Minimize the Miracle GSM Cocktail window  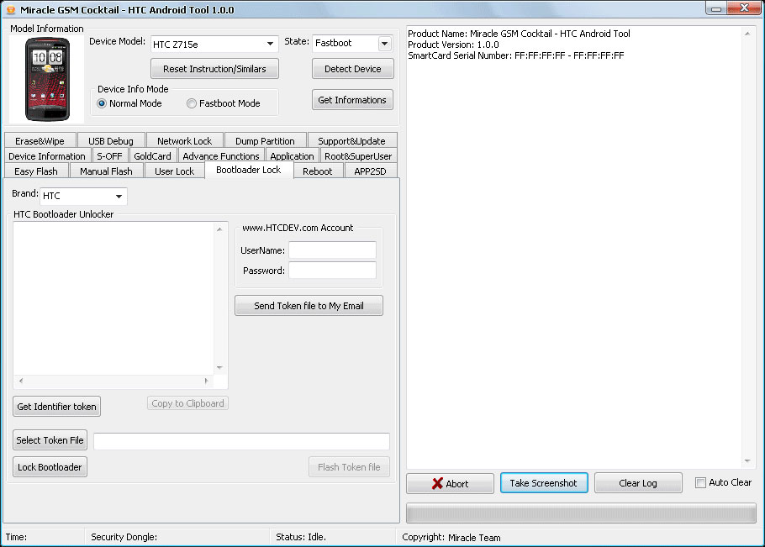716,8
